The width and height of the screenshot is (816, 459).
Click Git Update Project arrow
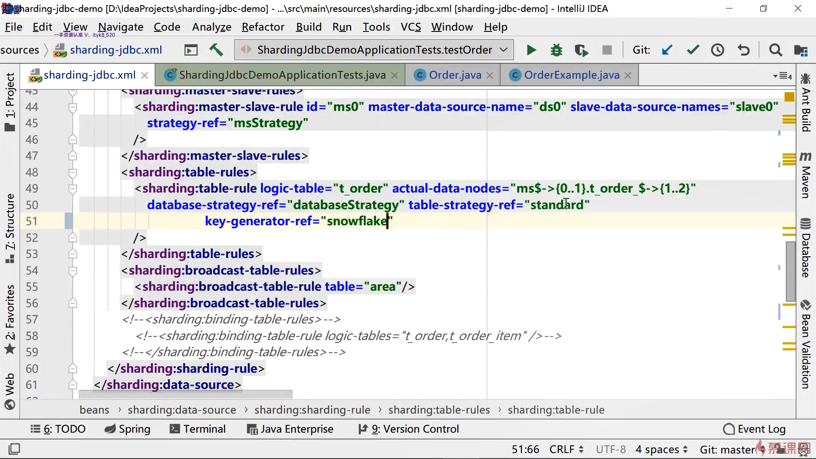click(x=667, y=50)
